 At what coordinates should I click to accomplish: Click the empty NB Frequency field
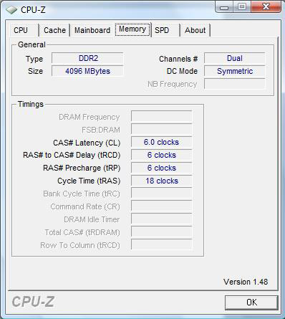click(235, 84)
